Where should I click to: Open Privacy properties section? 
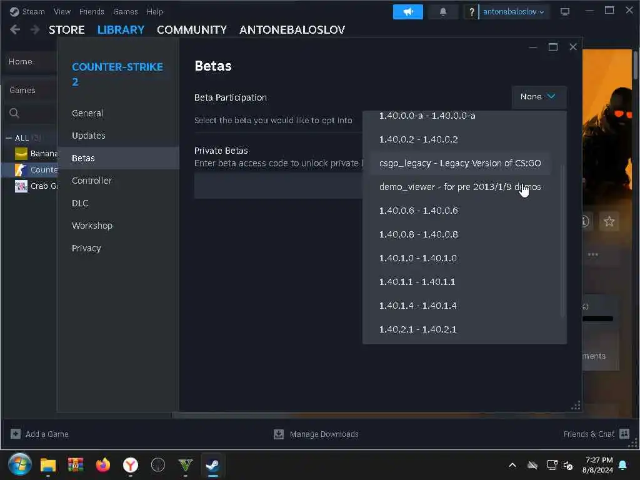point(118,248)
